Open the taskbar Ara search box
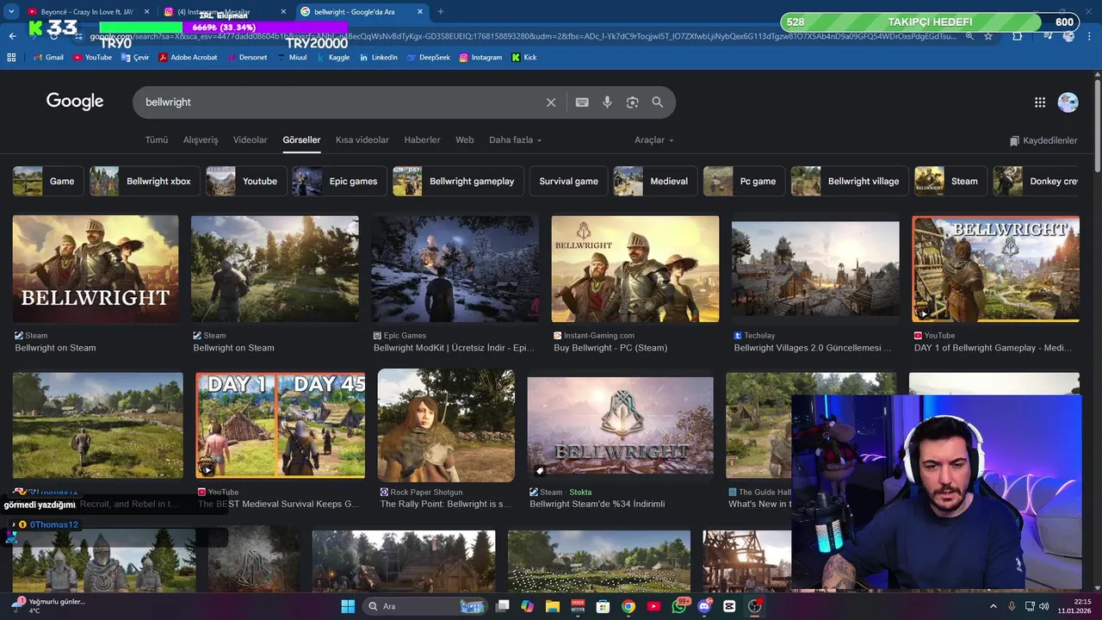The height and width of the screenshot is (620, 1102). coord(424,606)
